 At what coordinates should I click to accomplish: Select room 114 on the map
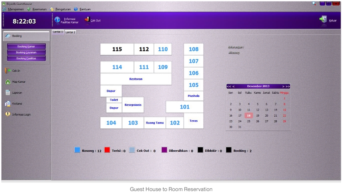[117, 67]
